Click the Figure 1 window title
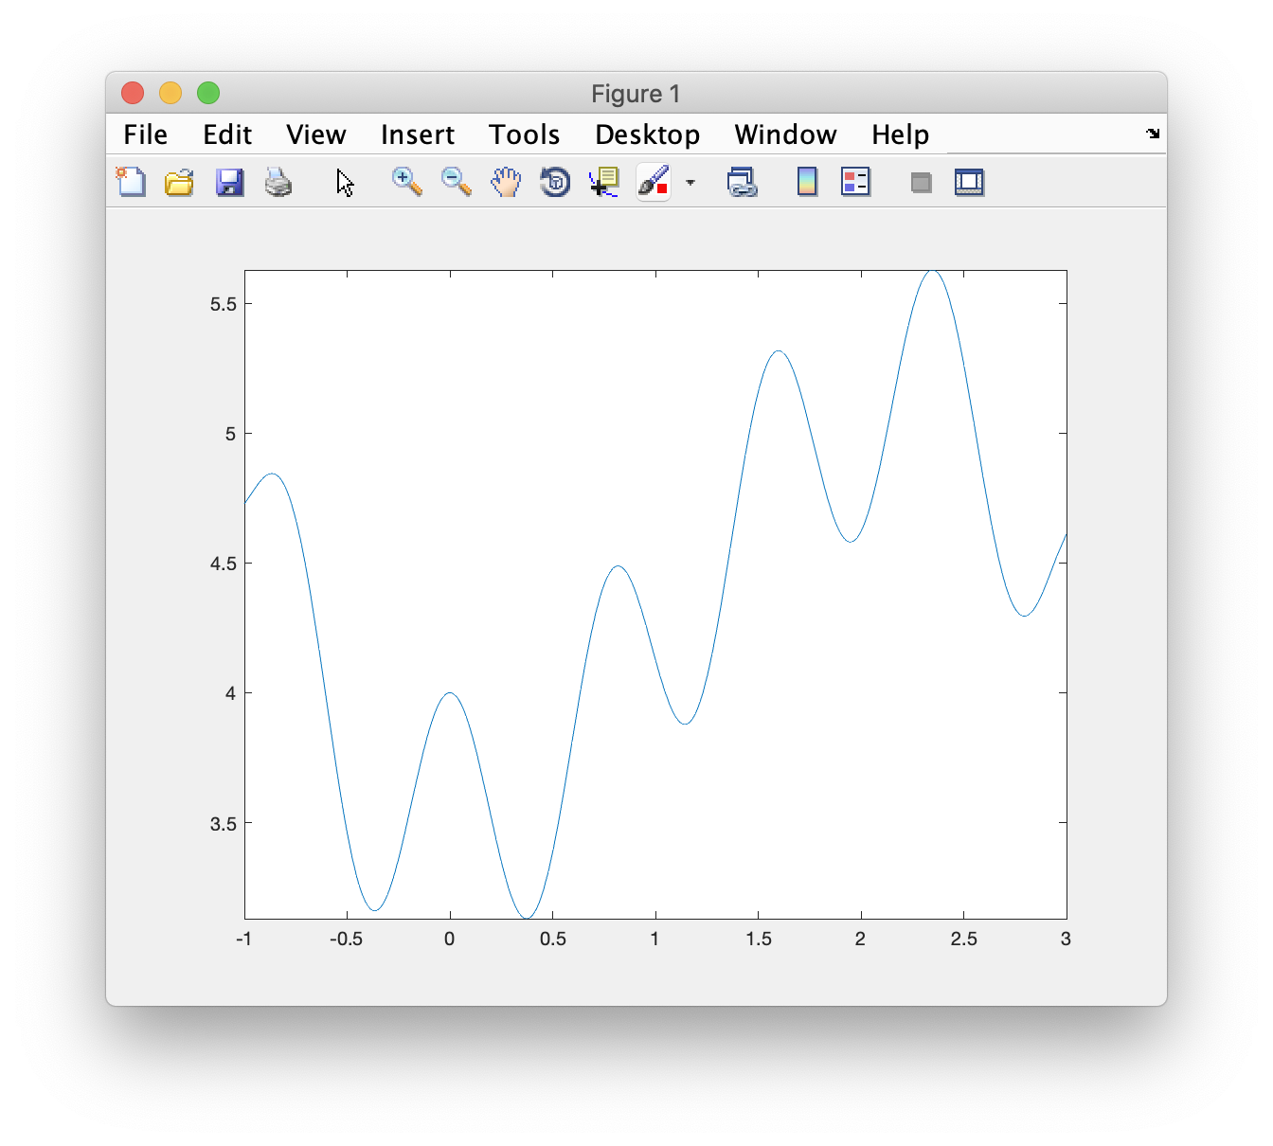The width and height of the screenshot is (1273, 1146). pos(636,94)
